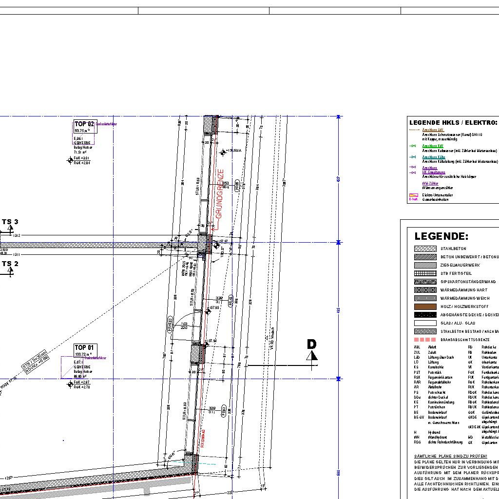This screenshot has height=499, width=499.
Task: Click the LEGENDE HKLS / ELEKTRO heading
Action: pyautogui.click(x=453, y=123)
